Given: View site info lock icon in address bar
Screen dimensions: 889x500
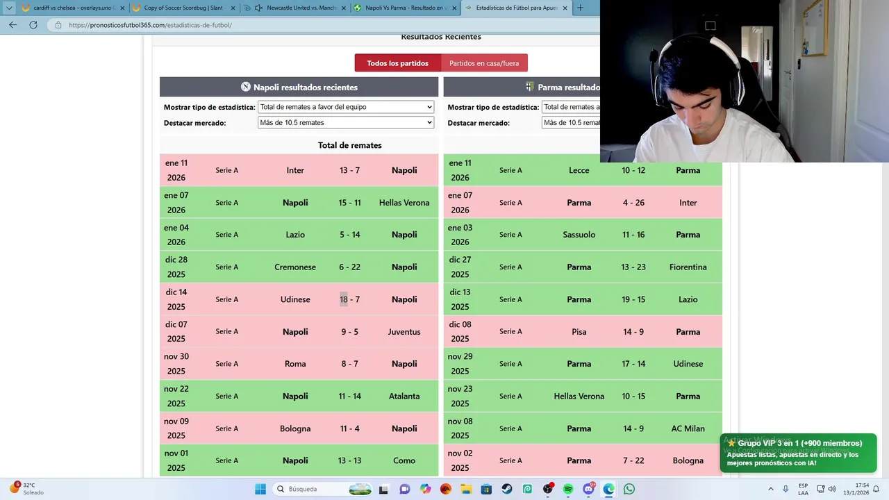Looking at the screenshot, I should point(58,25).
